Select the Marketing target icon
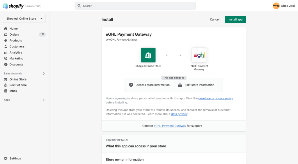This screenshot has width=298, height=164. tap(6, 59)
